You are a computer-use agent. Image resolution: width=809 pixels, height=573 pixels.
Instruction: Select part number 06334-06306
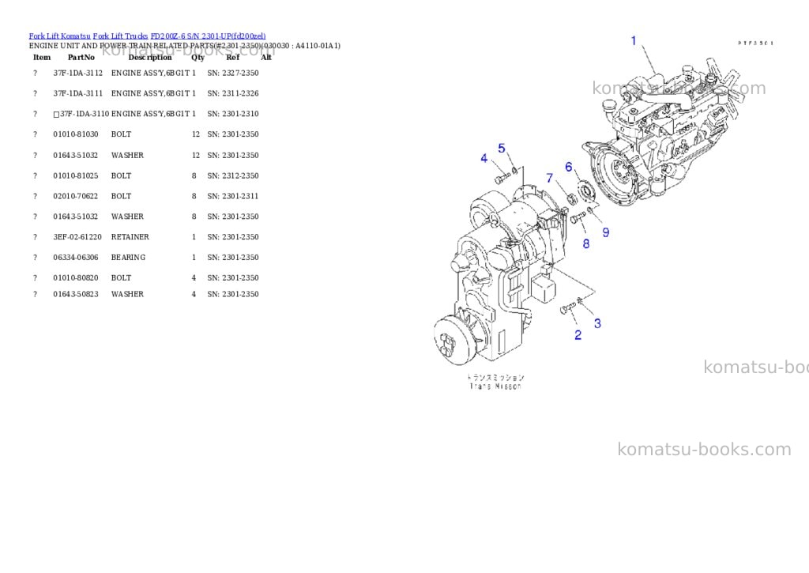[76, 258]
